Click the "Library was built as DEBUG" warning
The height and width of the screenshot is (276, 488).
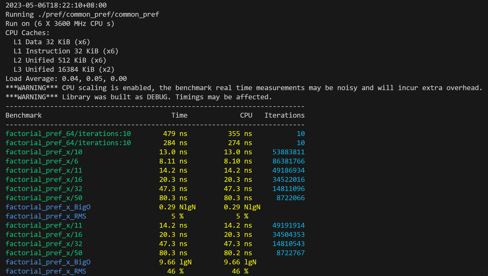coord(139,97)
